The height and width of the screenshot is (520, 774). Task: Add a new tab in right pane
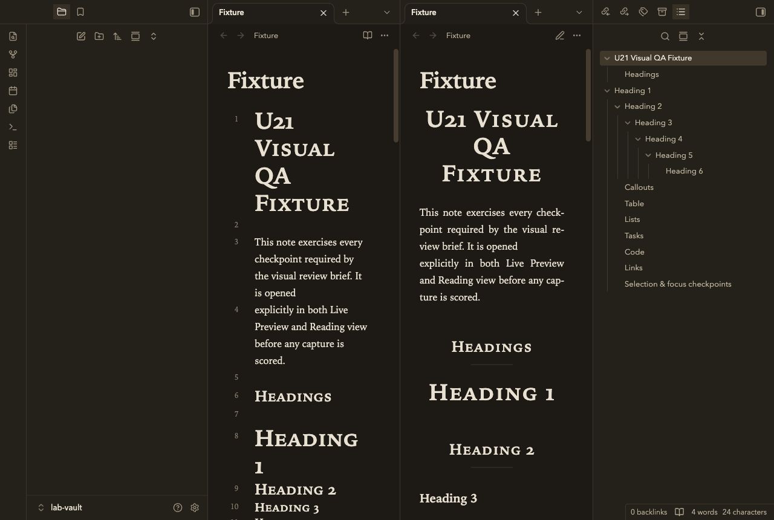tap(538, 12)
